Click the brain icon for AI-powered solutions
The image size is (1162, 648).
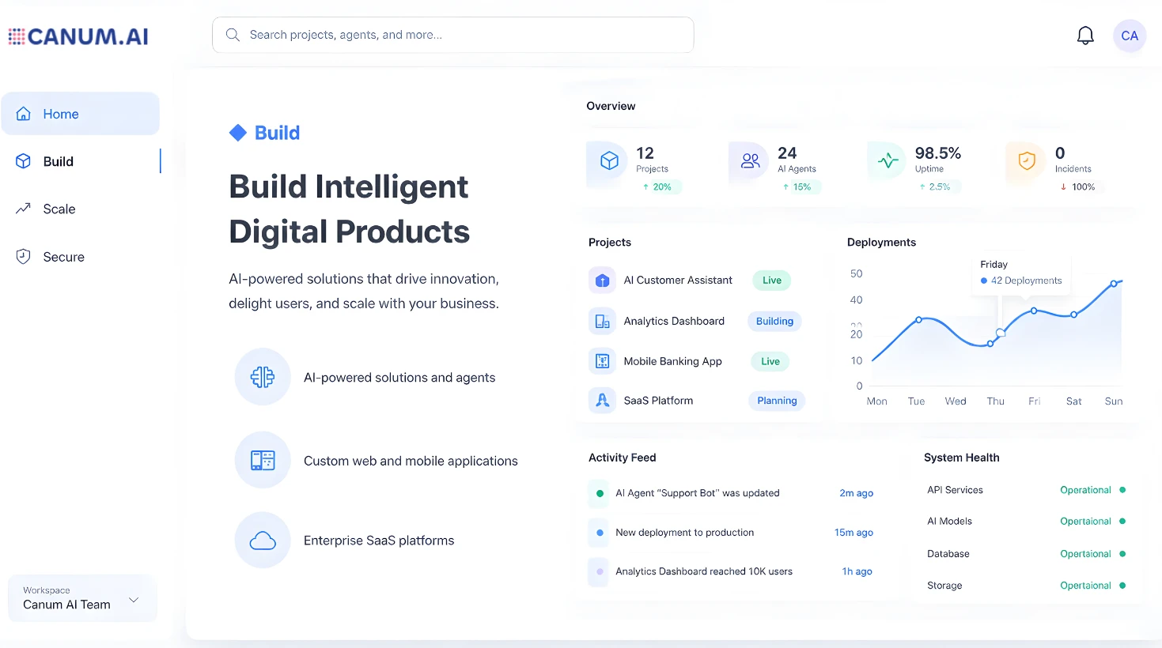click(x=263, y=377)
